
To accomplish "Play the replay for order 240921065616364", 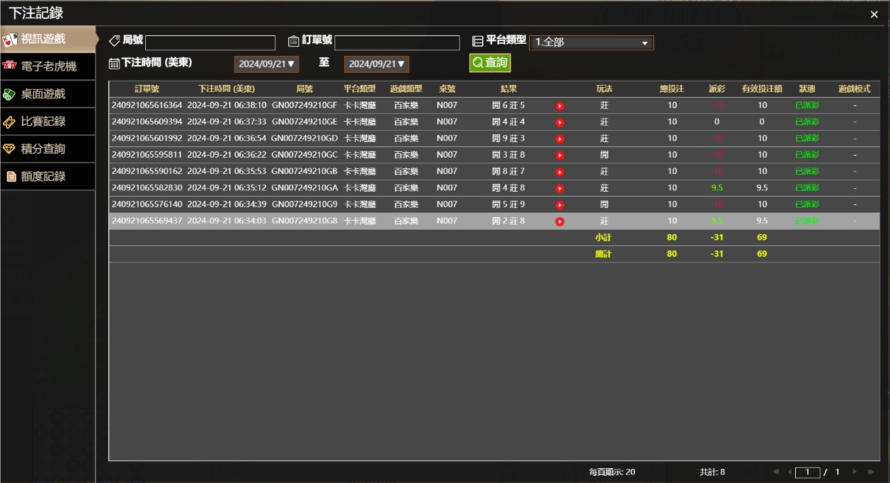I will pos(560,105).
